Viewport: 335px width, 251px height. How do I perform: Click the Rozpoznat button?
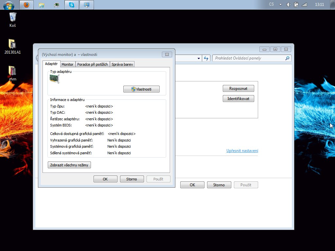tap(238, 88)
